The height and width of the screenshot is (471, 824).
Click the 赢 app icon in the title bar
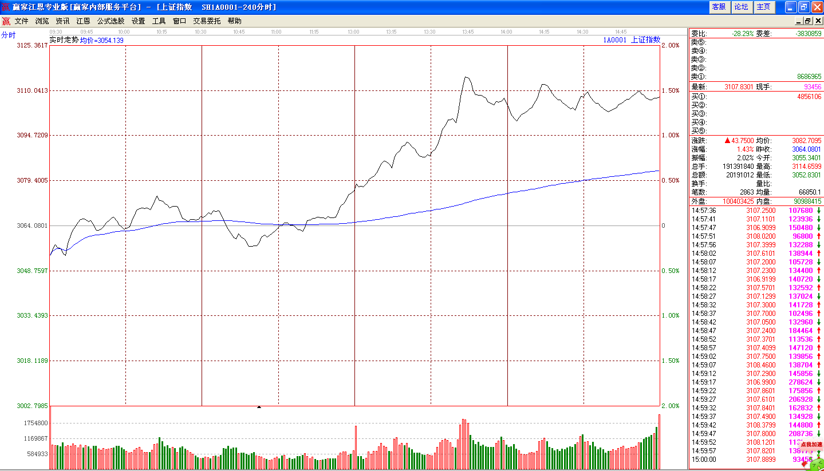(x=6, y=7)
